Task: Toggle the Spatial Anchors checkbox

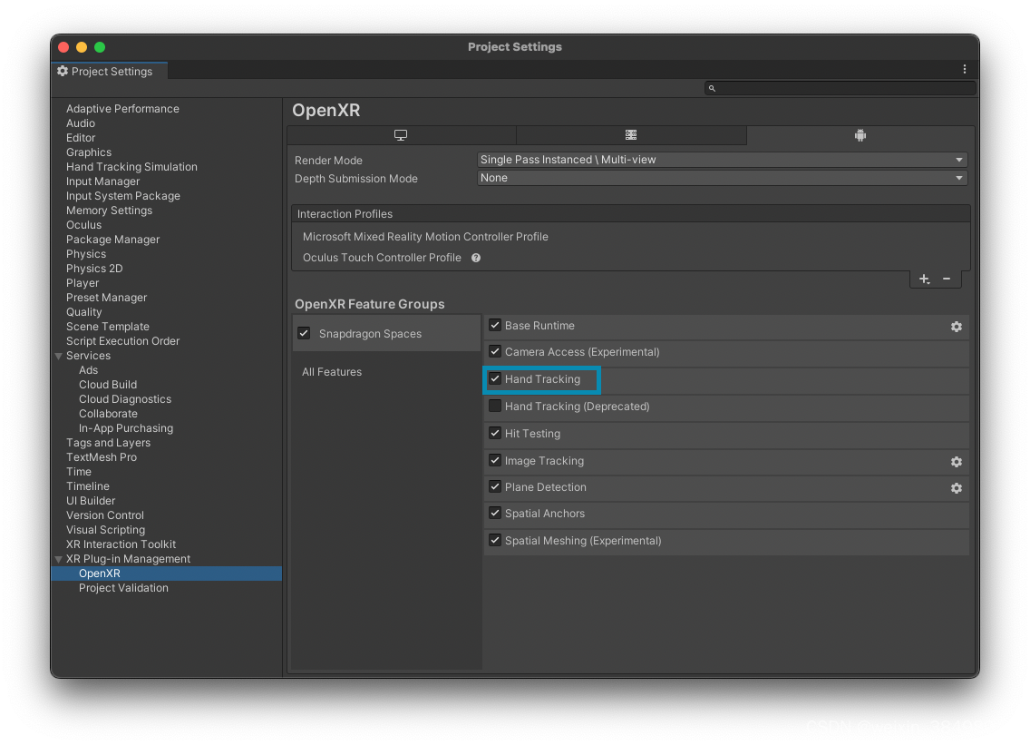Action: (x=495, y=514)
